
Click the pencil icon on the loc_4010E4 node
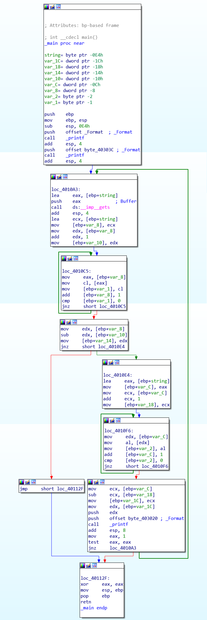coord(111,362)
